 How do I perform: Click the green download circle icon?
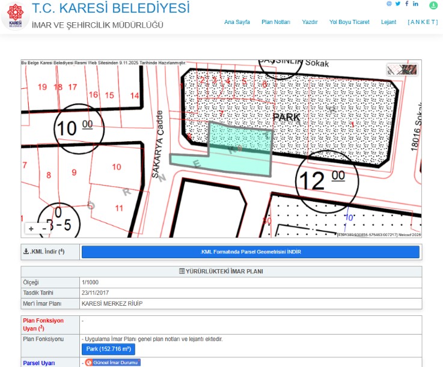pyautogui.click(x=433, y=5)
